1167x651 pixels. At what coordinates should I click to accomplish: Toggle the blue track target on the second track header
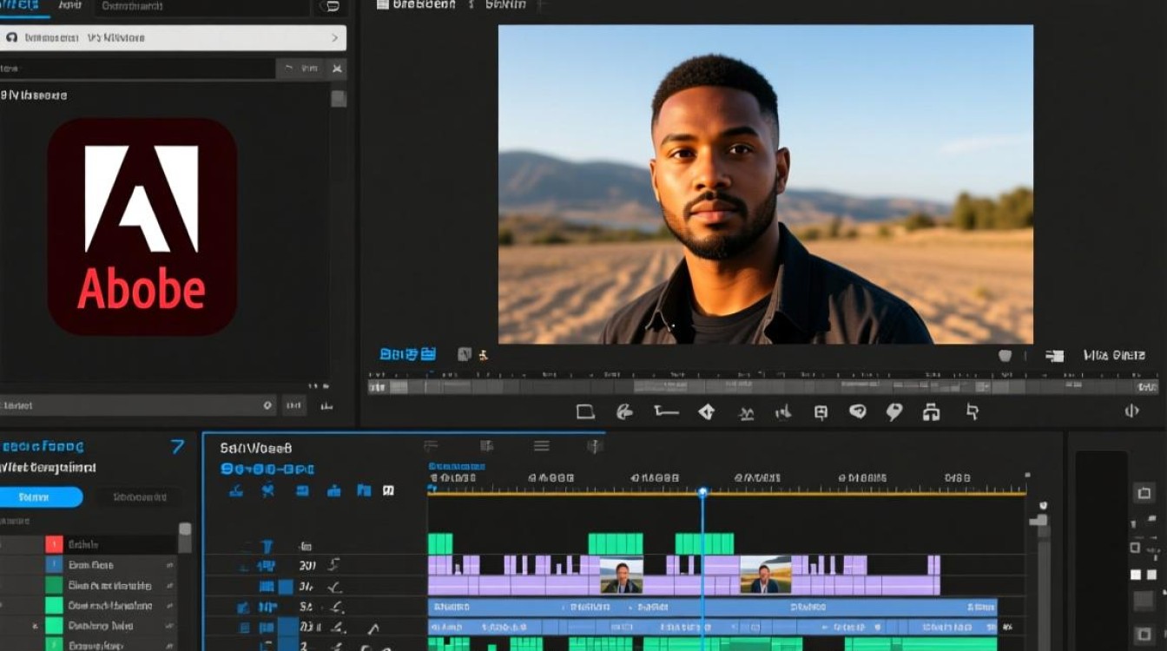click(x=267, y=566)
